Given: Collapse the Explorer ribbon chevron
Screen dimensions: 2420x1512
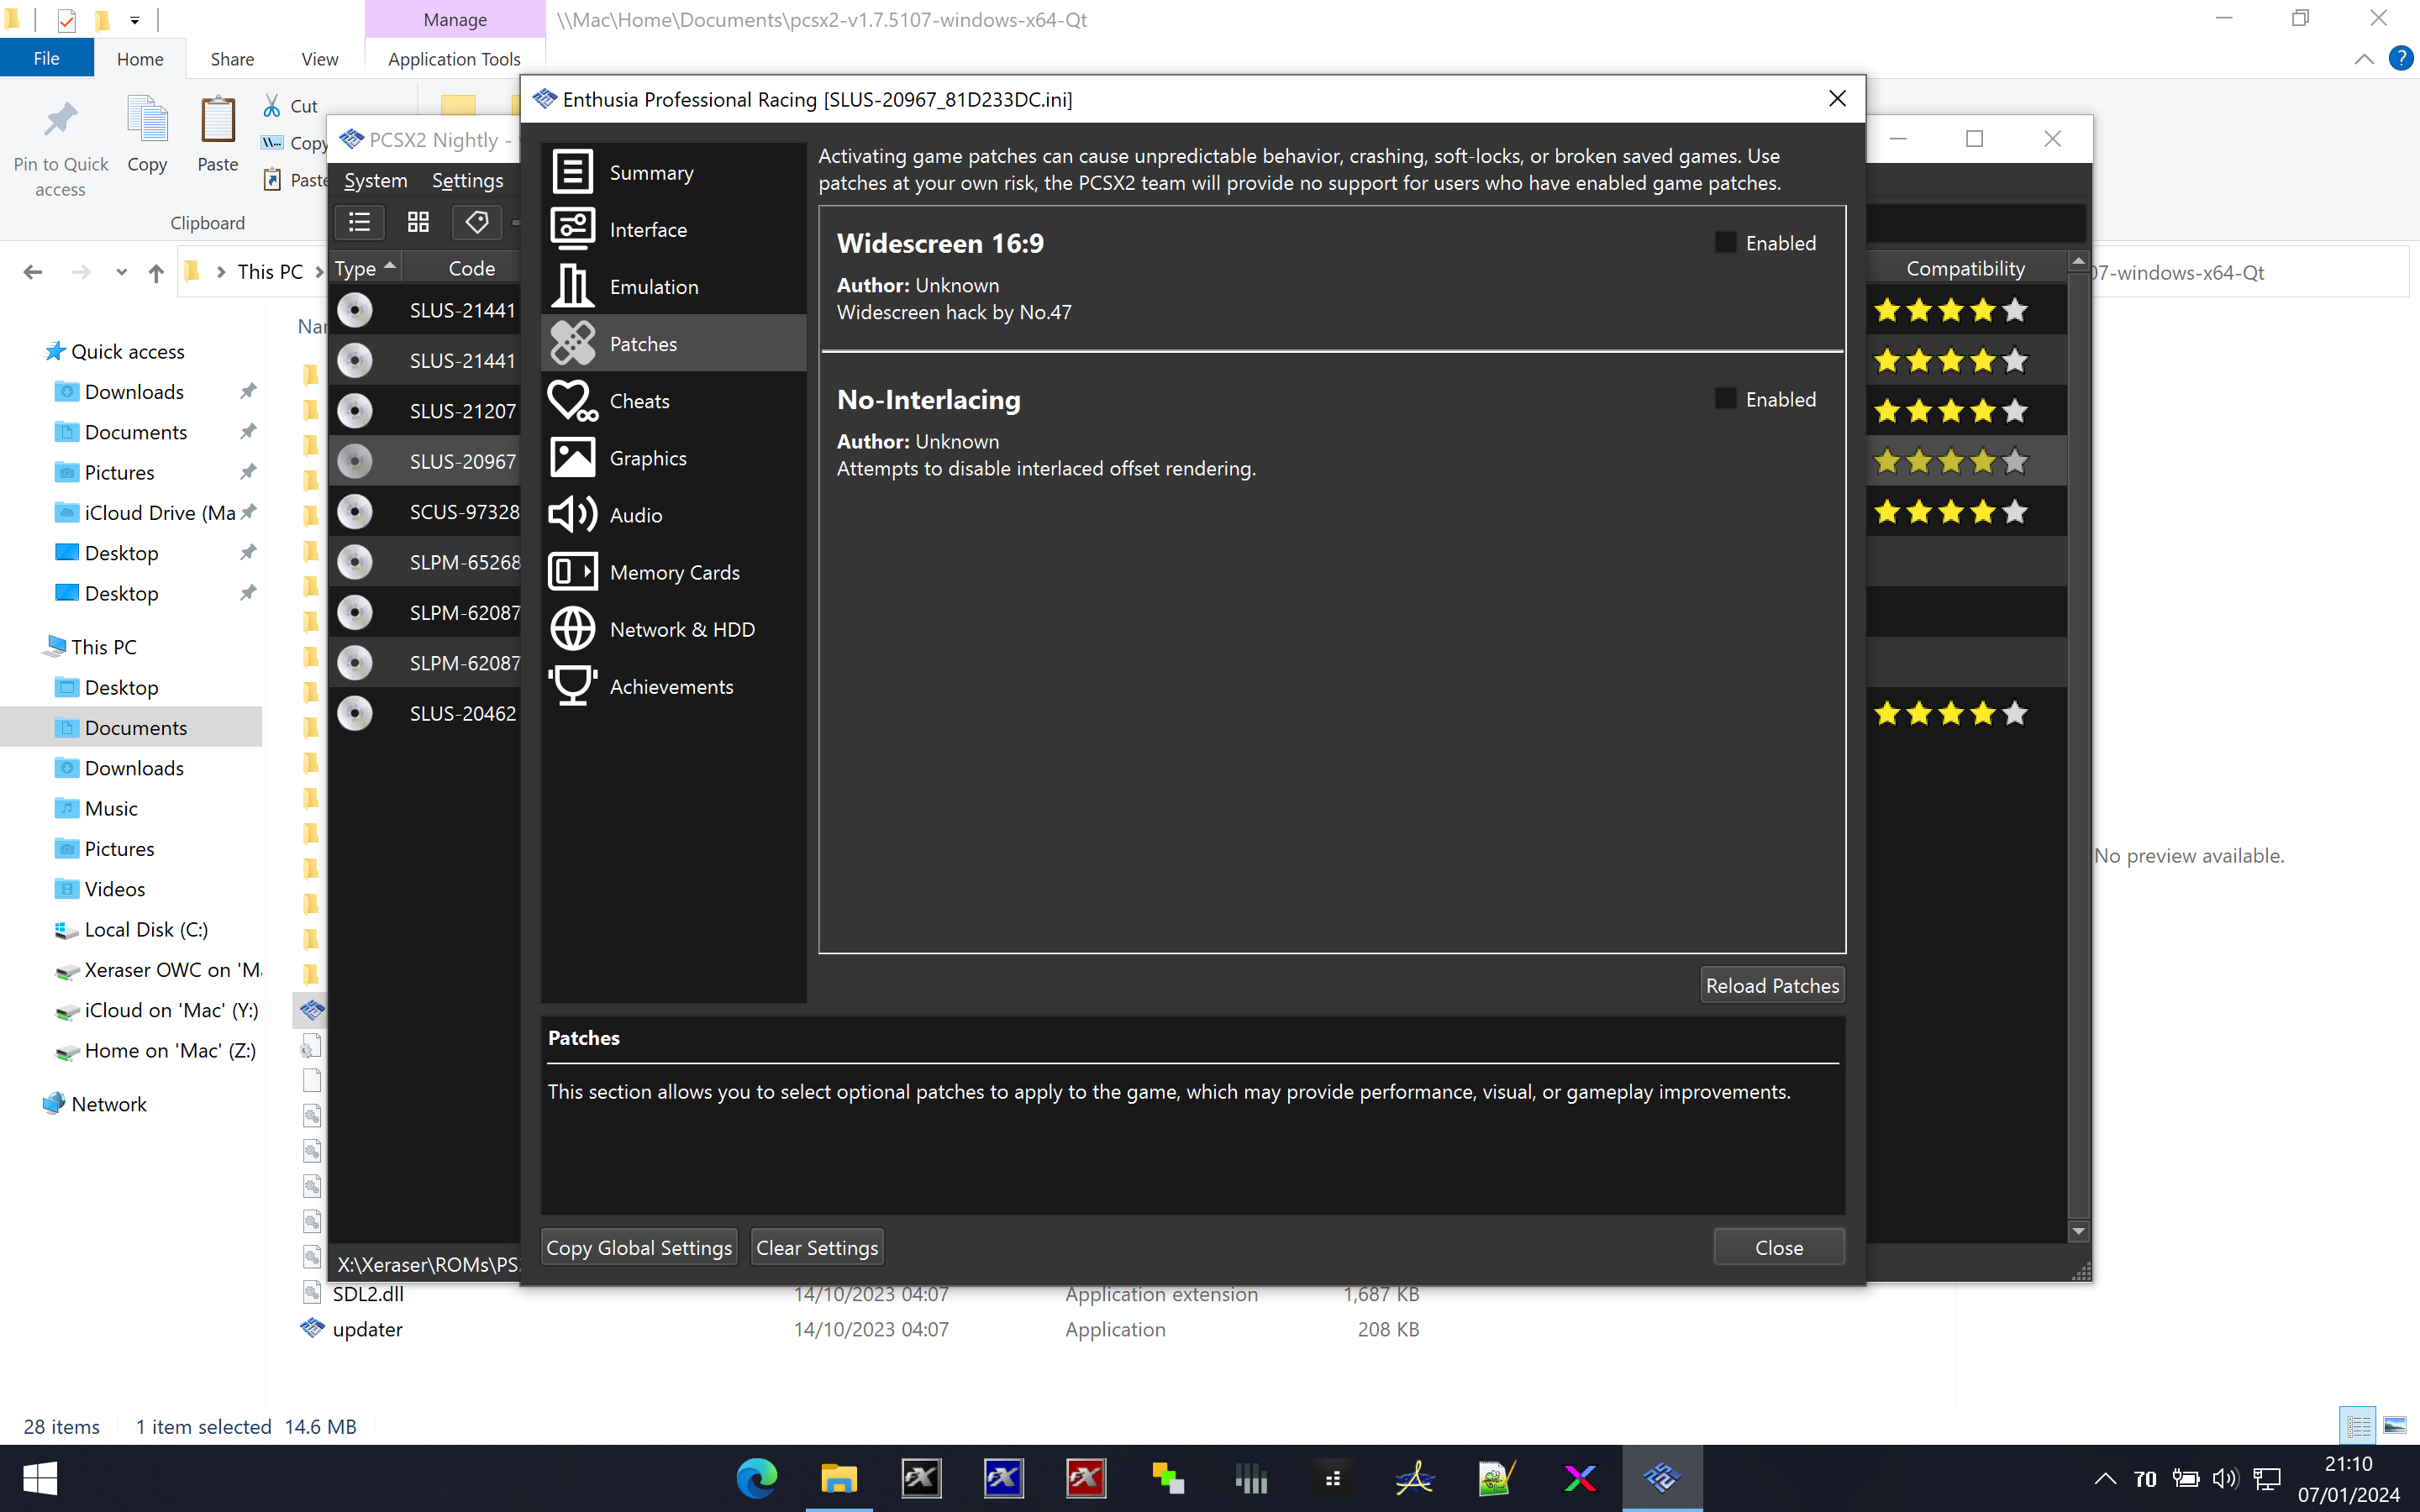Looking at the screenshot, I should (x=2364, y=58).
